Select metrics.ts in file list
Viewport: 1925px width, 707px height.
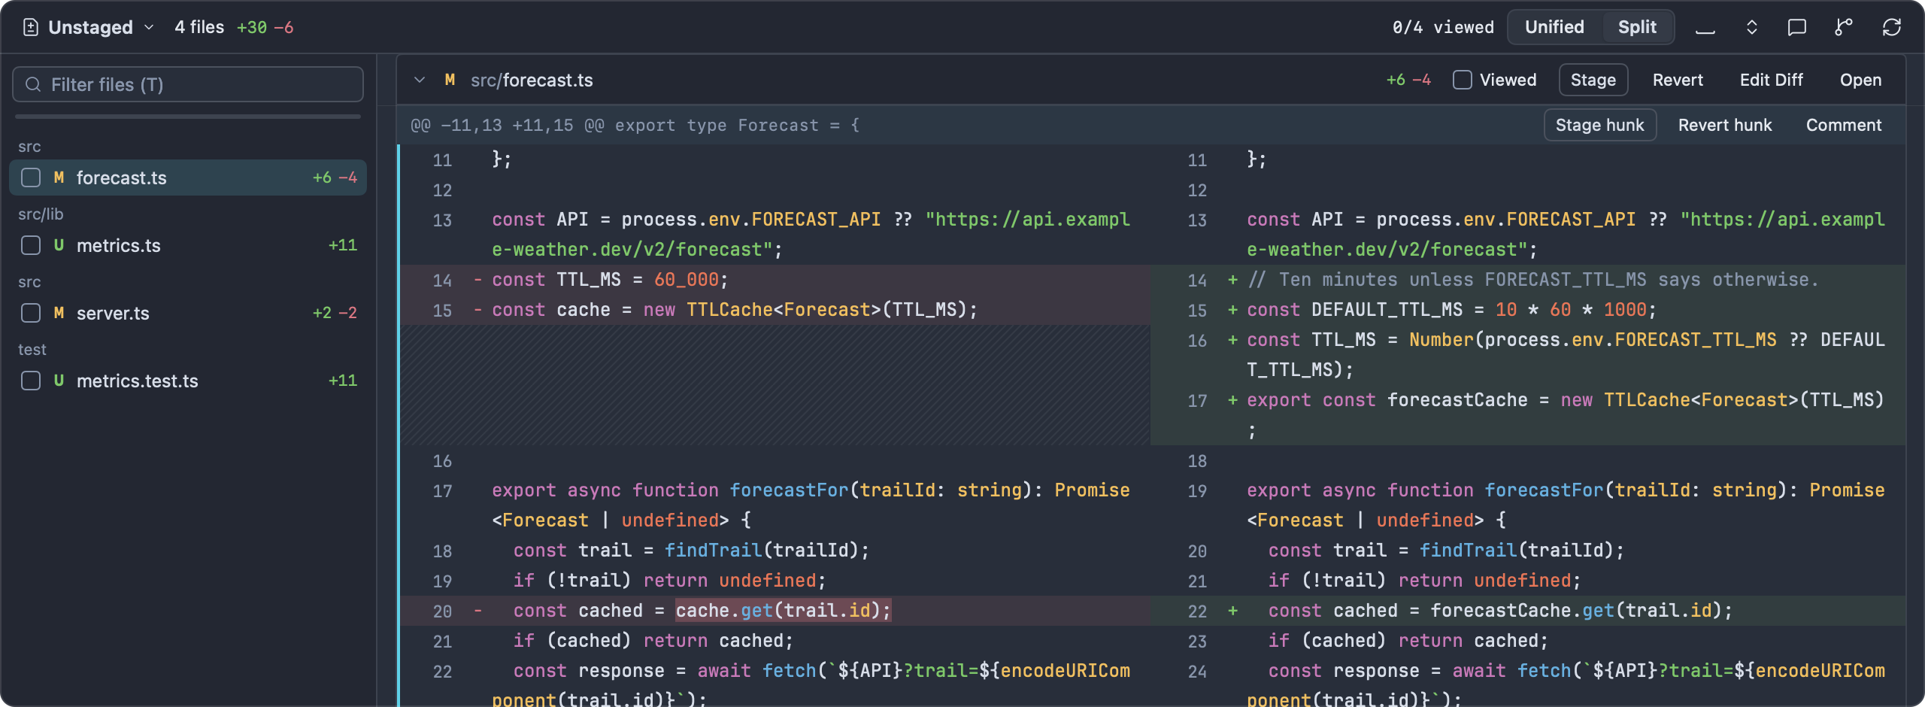point(188,245)
